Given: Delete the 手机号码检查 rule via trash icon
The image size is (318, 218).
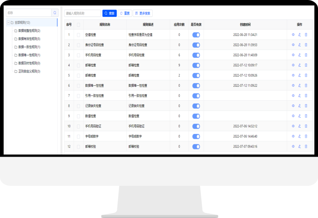Looking at the screenshot, I should pyautogui.click(x=306, y=55).
